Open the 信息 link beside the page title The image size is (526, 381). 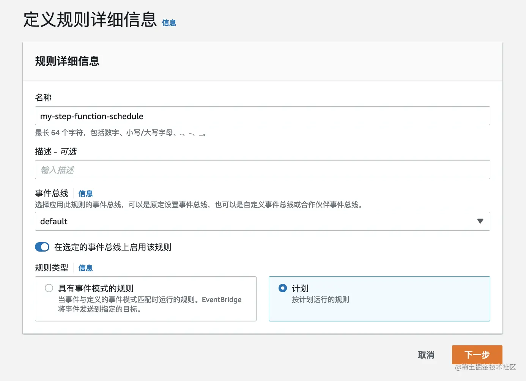click(169, 23)
